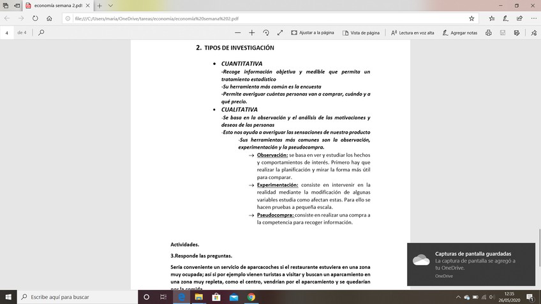Share this page using the share icon

point(519,18)
